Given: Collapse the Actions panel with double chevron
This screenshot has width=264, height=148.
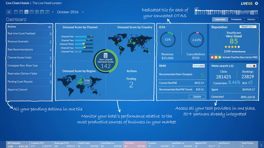Looking at the screenshot, I should pyautogui.click(x=49, y=27).
